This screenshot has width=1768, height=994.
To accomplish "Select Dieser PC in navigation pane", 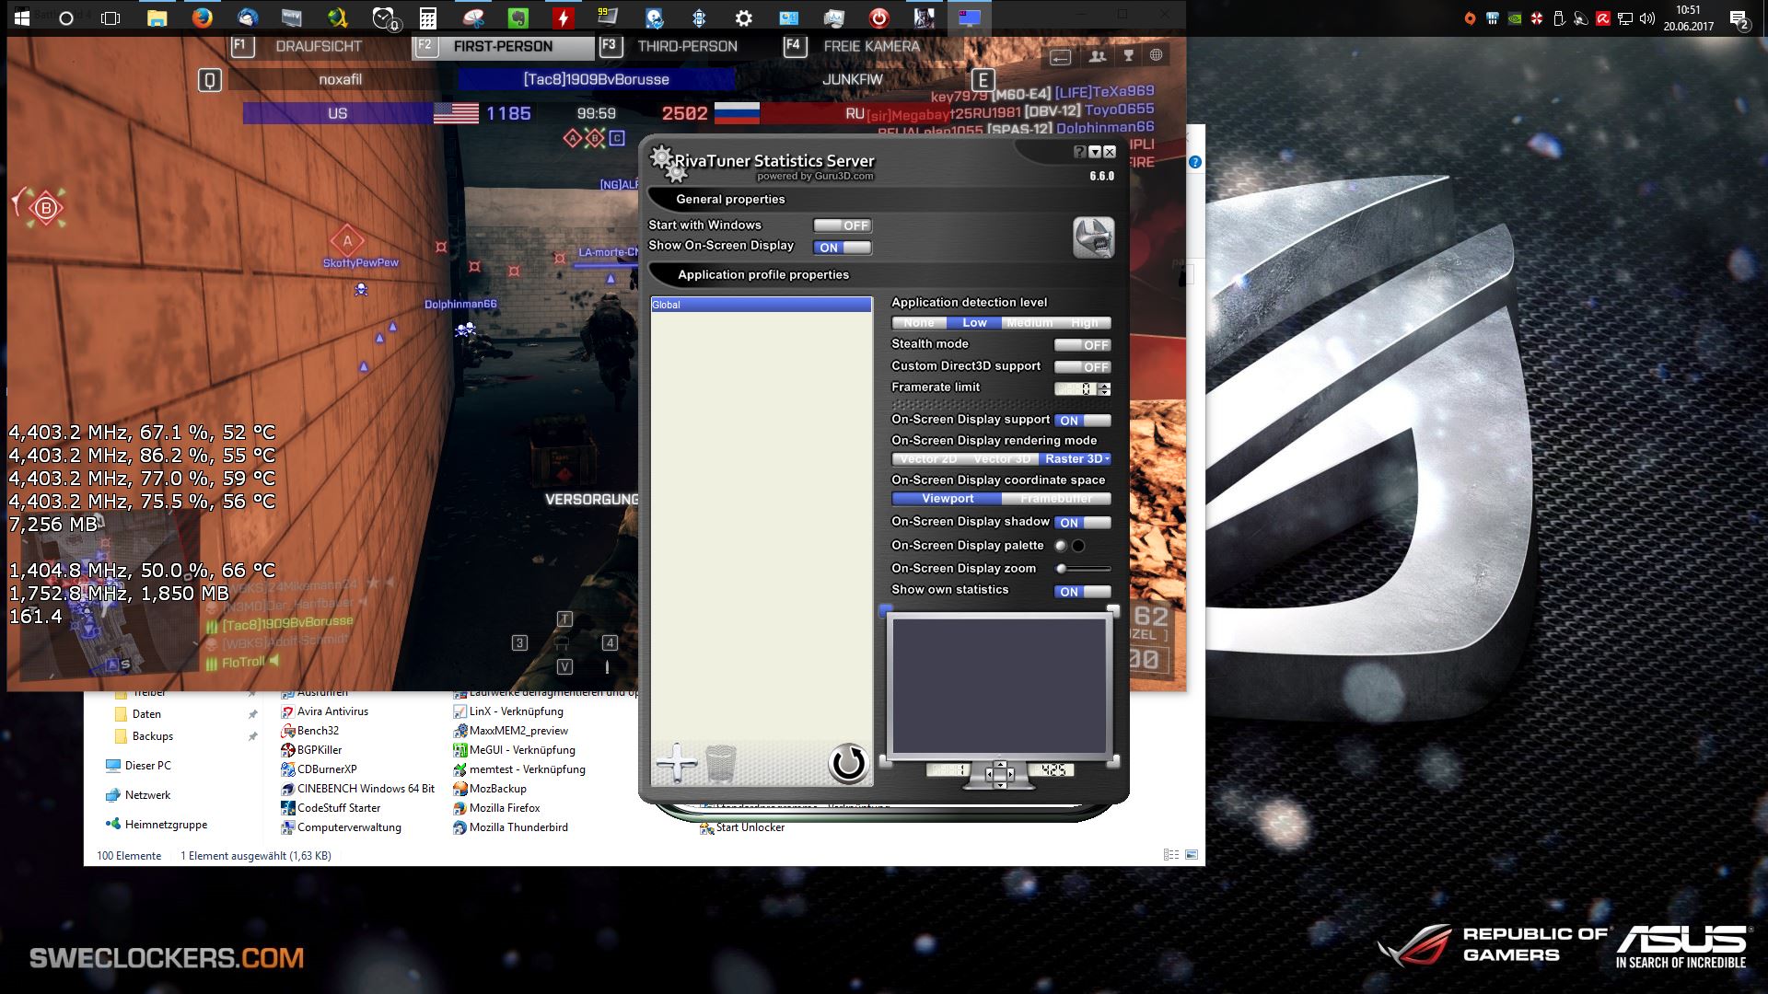I will pyautogui.click(x=147, y=766).
